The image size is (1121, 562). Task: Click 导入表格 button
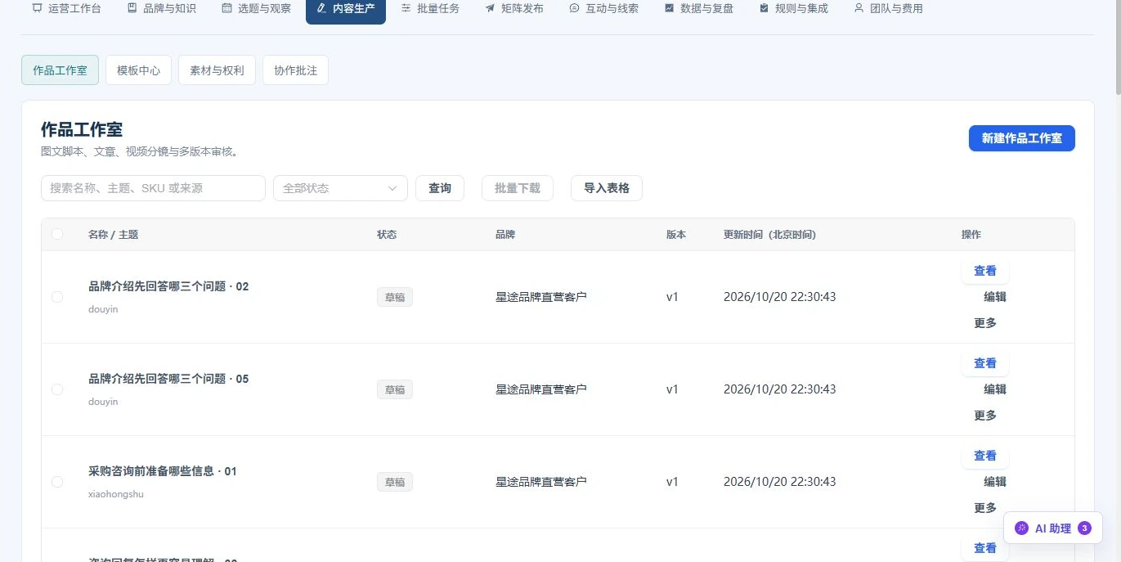tap(607, 188)
